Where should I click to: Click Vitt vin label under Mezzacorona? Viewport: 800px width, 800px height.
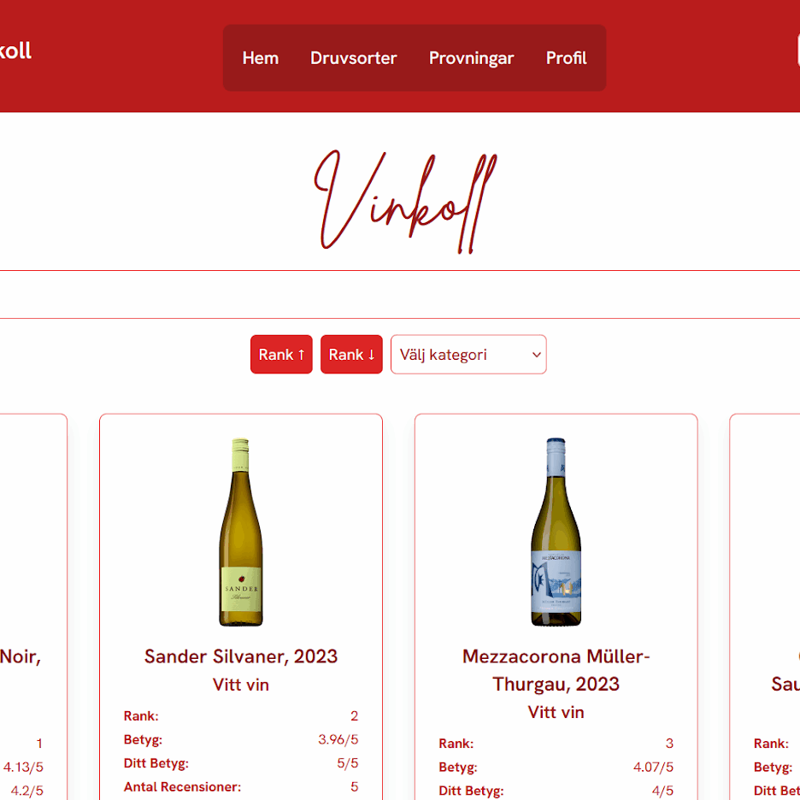click(556, 712)
